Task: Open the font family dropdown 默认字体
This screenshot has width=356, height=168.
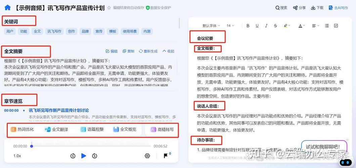Action: (x=211, y=26)
